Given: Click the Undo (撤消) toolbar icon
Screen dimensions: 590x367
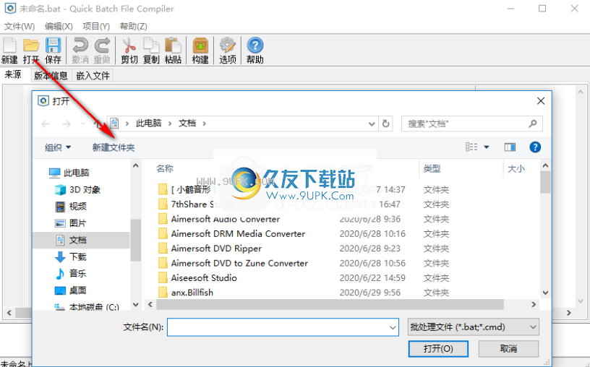Looking at the screenshot, I should [80, 51].
